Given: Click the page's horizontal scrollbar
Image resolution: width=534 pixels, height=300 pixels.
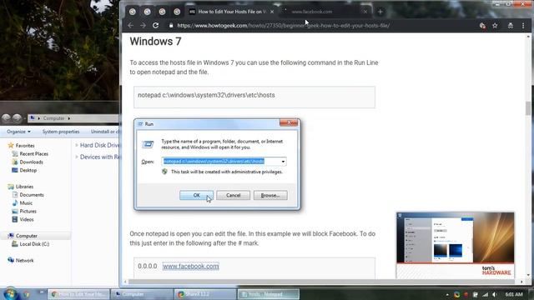Looking at the screenshot, I should (324, 282).
